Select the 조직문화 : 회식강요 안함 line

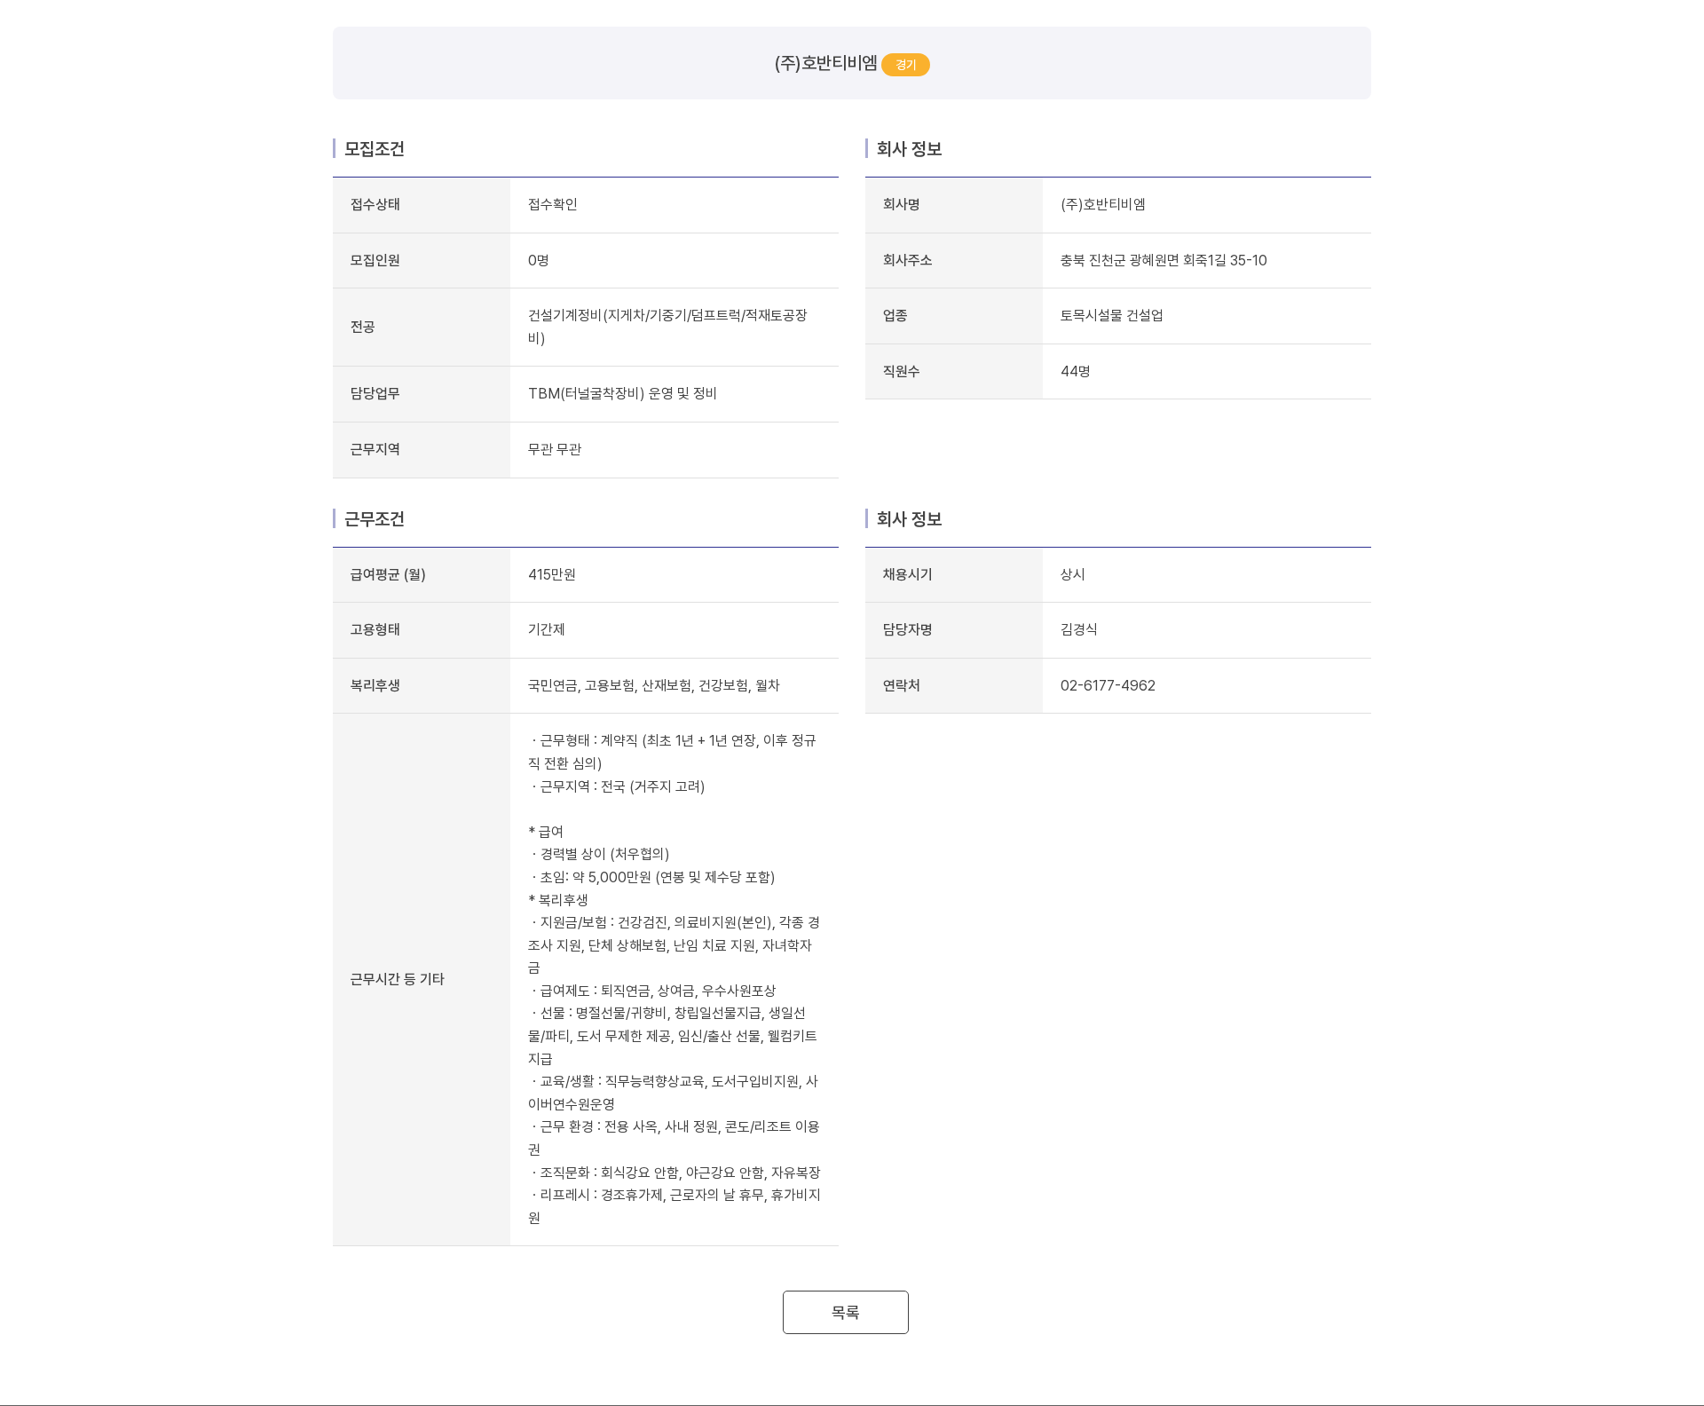(x=675, y=1173)
